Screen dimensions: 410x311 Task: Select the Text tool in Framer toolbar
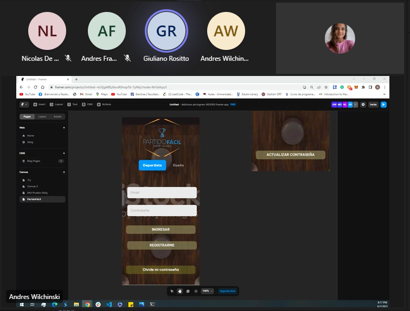coord(73,104)
